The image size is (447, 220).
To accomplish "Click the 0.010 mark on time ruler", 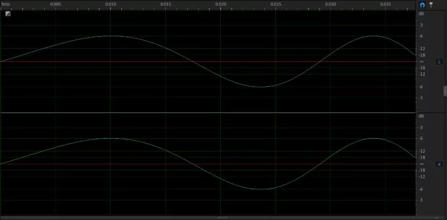I will (x=110, y=4).
